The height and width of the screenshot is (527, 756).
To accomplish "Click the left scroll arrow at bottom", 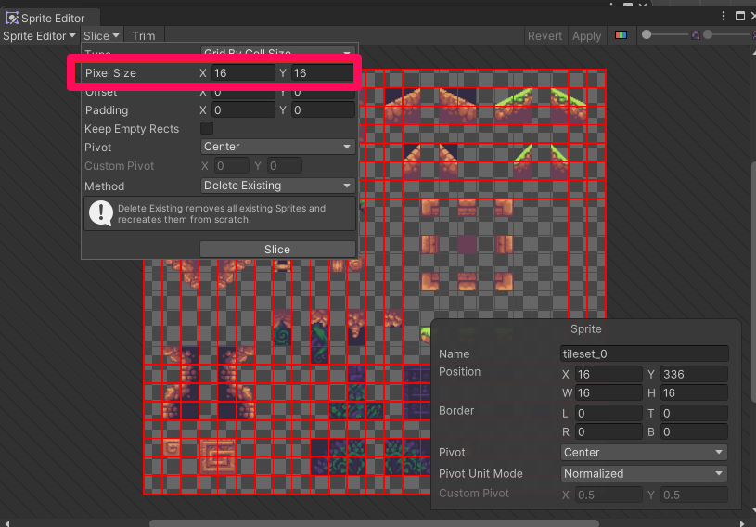I will point(7,523).
